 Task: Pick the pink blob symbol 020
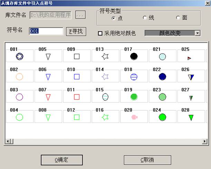[134, 117]
